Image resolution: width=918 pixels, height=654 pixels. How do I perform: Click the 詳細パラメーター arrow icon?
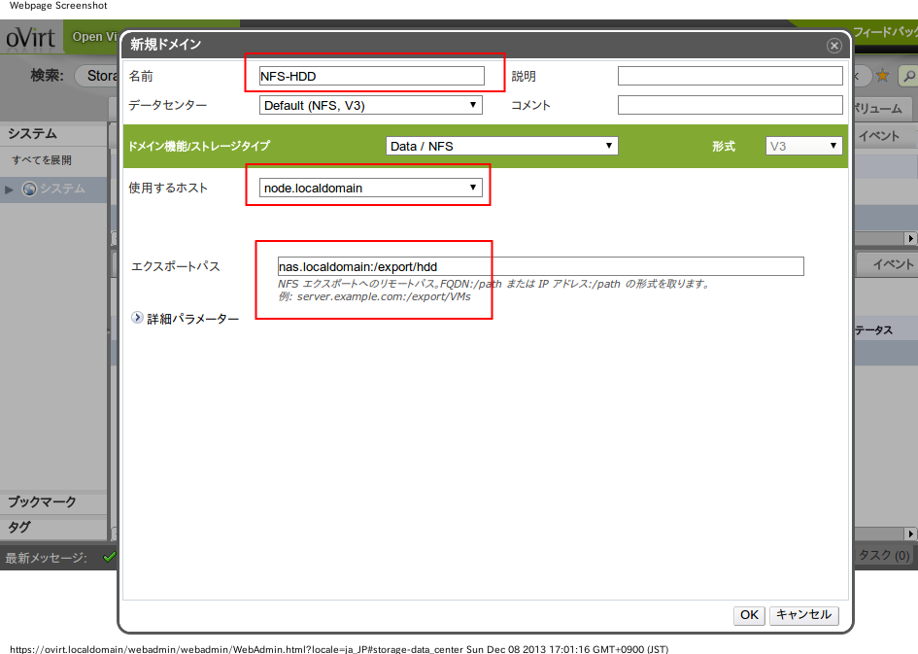pyautogui.click(x=137, y=318)
